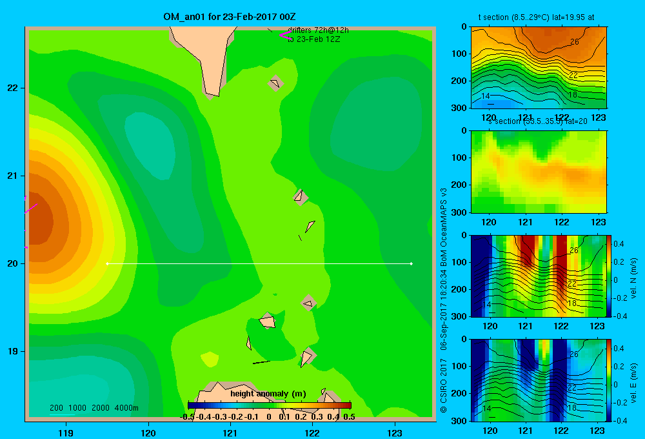Click the map title OM_an01 for 23-Feb-2017 00Z
The image size is (645, 439).
(x=229, y=17)
